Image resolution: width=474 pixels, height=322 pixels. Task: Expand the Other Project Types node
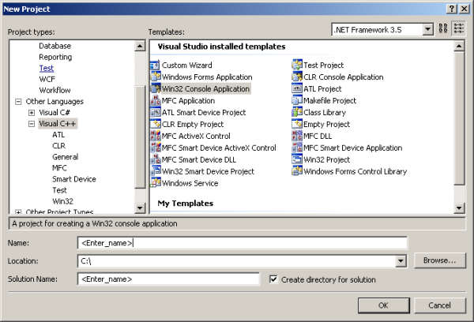18,212
